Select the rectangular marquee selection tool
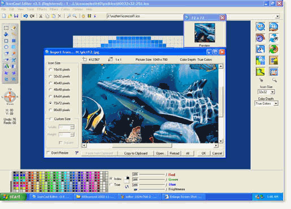291x209 pixels. click(x=6, y=28)
